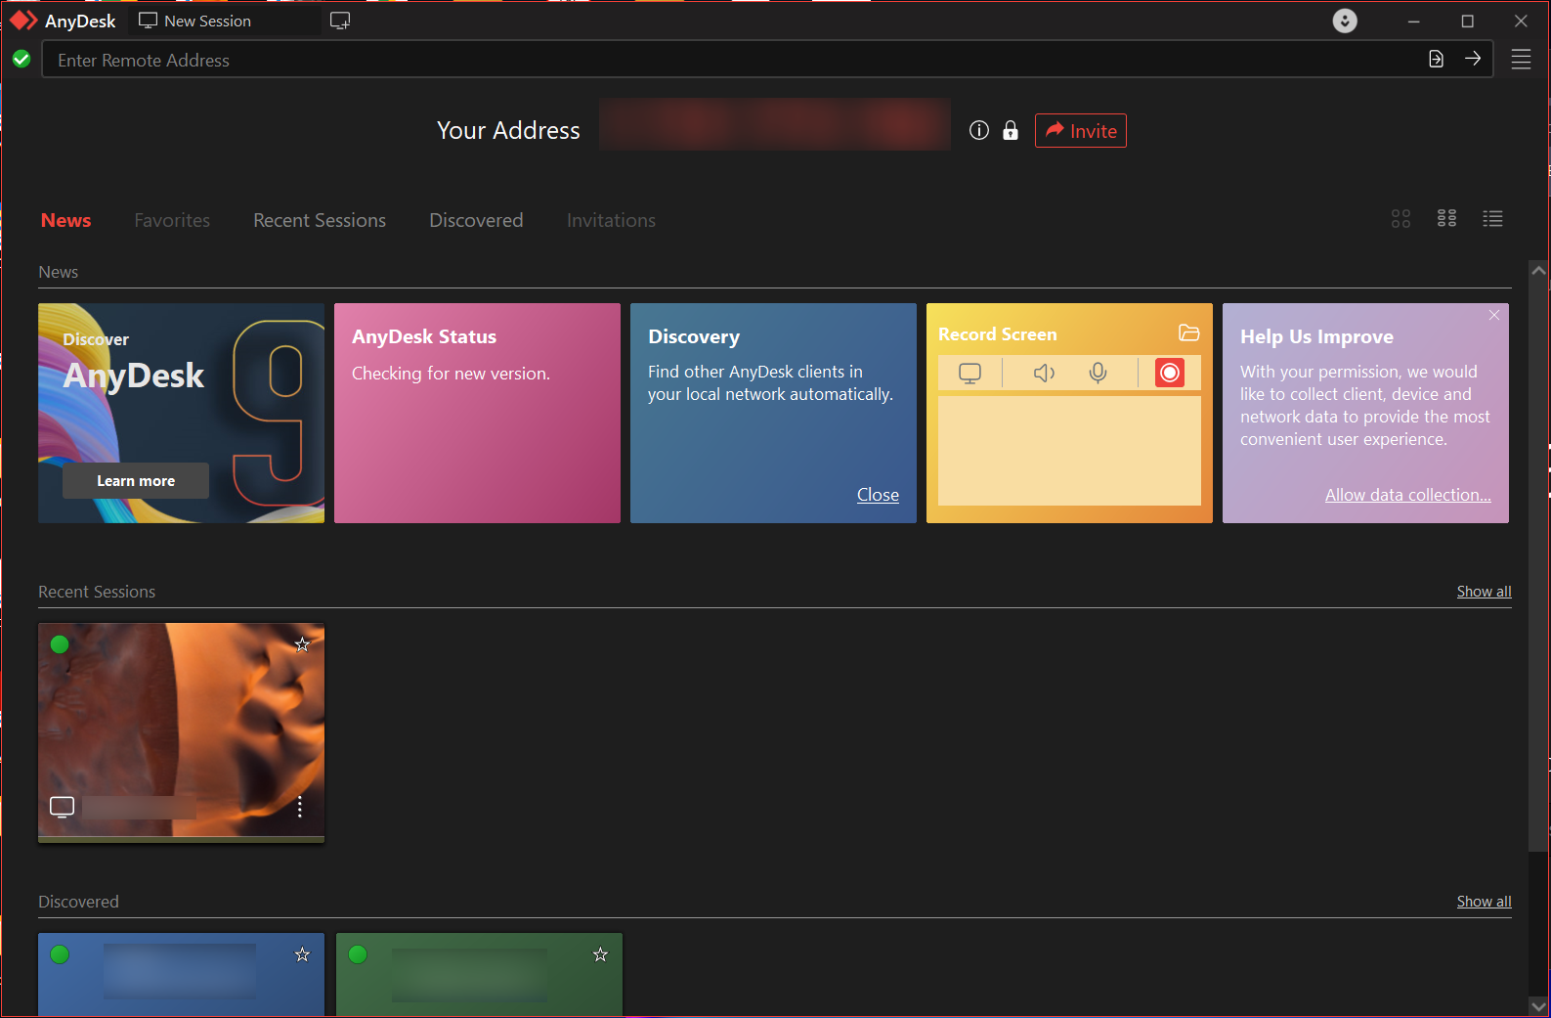Click the vertical scrollbar down arrow
This screenshot has width=1551, height=1018.
1538,1005
